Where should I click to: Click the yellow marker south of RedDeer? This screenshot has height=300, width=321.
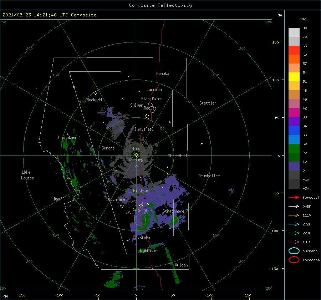(x=147, y=116)
